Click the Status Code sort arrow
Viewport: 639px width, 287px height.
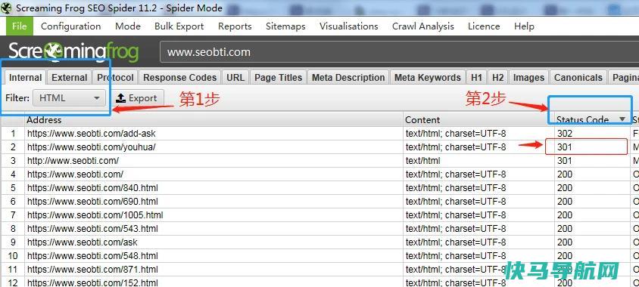tap(622, 119)
